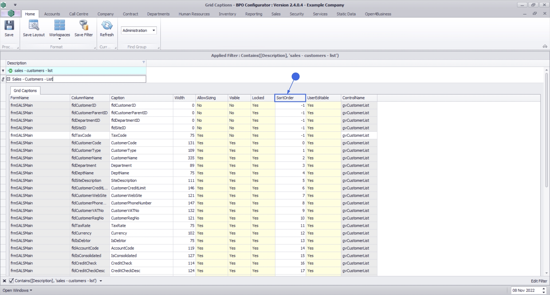550x295 pixels.
Task: Increase the date with the stepper up arrow
Action: click(x=544, y=289)
